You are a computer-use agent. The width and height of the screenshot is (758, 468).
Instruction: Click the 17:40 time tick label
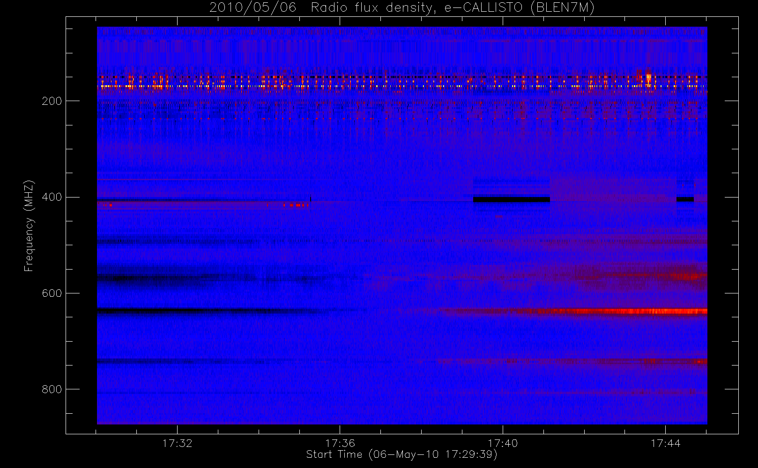(503, 443)
